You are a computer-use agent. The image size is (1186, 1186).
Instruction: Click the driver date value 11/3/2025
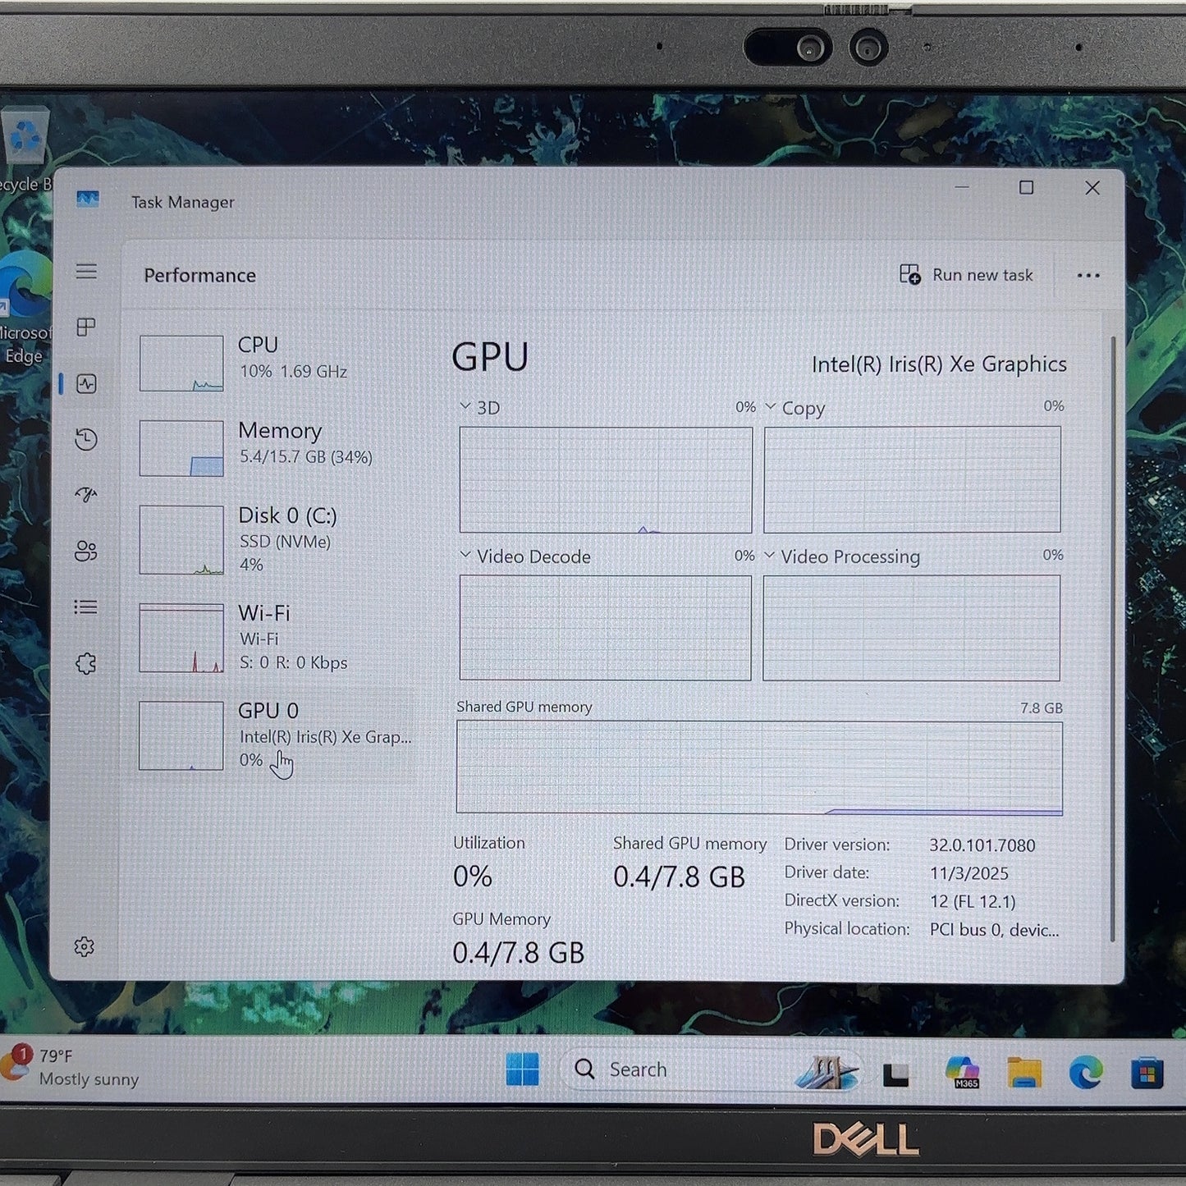click(x=969, y=873)
